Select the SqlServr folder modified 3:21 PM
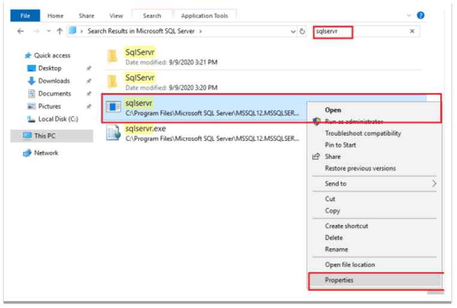The image size is (457, 308). point(263,57)
